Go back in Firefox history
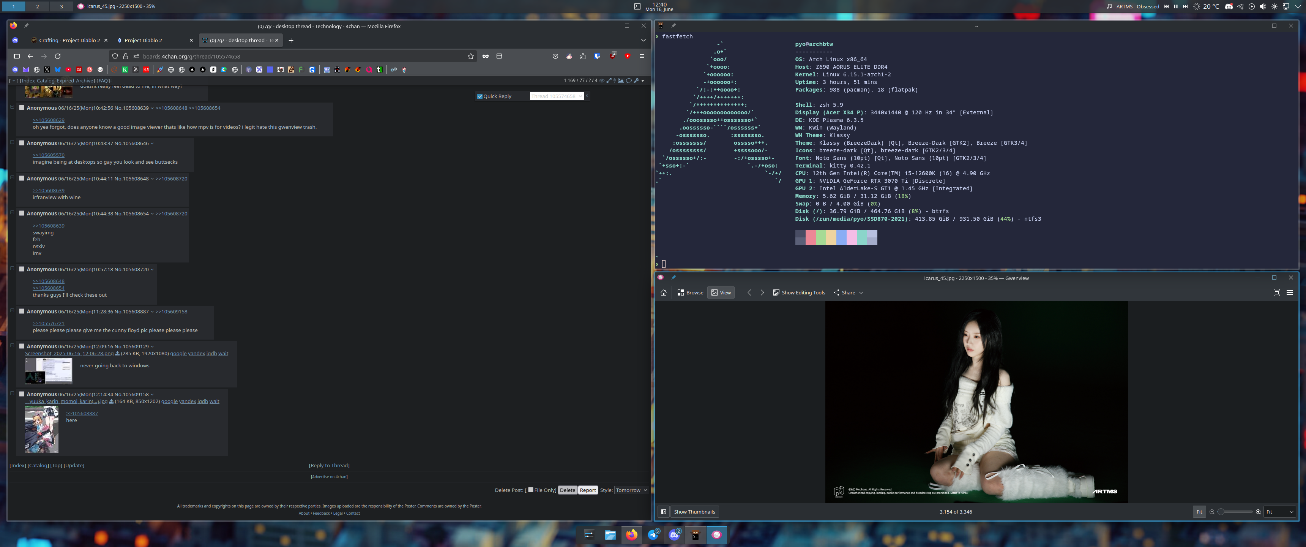This screenshot has width=1306, height=547. 30,56
